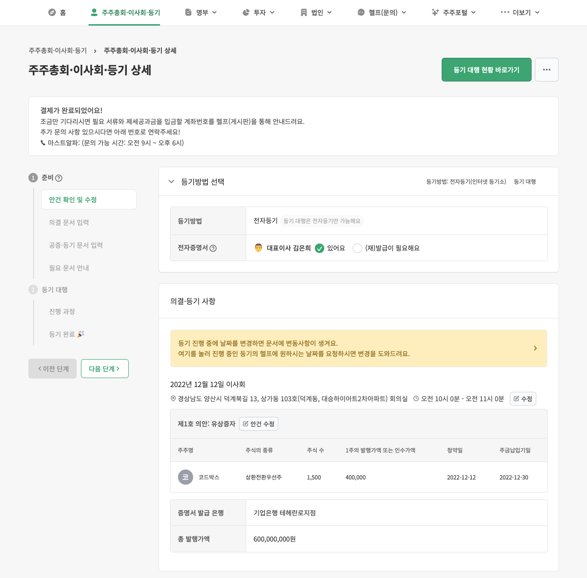Click the 법인 building icon
This screenshot has height=578, width=587.
coord(303,12)
